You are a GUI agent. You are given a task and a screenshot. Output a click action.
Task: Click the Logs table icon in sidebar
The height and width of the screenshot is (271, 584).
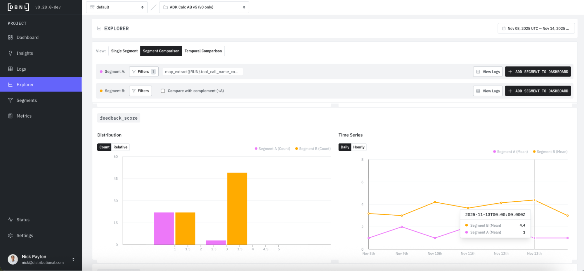click(10, 69)
